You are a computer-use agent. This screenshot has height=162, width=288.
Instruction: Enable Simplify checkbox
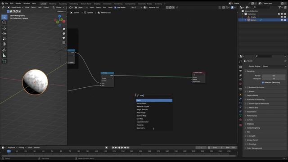click(x=247, y=136)
